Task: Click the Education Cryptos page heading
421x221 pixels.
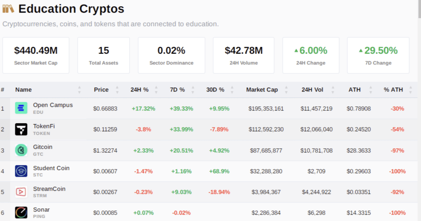Action: coord(71,9)
